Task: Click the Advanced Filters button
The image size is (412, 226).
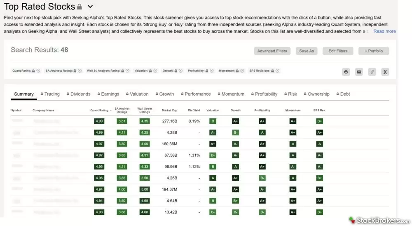Action: [x=272, y=51]
